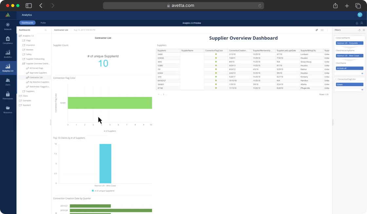This screenshot has height=214, width=367.
Task: Expand the Flags folder
Action: click(x=24, y=41)
